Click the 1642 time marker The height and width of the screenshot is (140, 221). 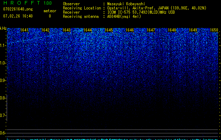point(46,30)
